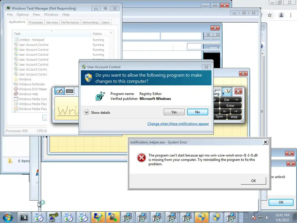Tap the Del key on Input Panel
The height and width of the screenshot is (223, 297).
pyautogui.click(x=231, y=100)
